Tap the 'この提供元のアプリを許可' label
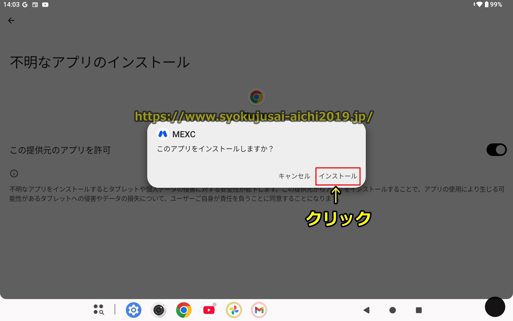Viewport: 513px width, 321px height. (60, 150)
